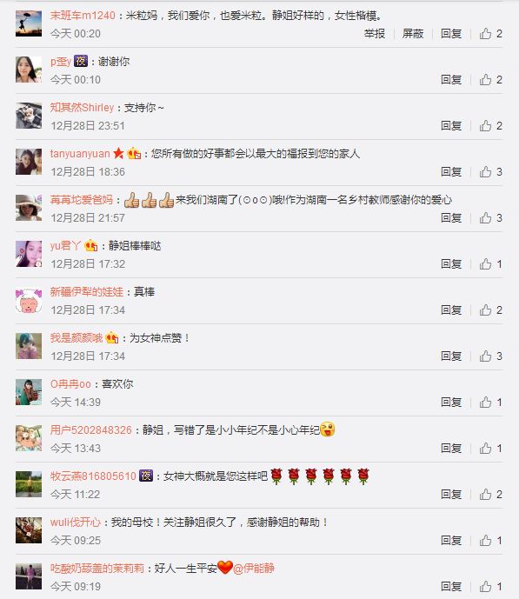Open tanyuanyuan's profile via username

(x=80, y=154)
